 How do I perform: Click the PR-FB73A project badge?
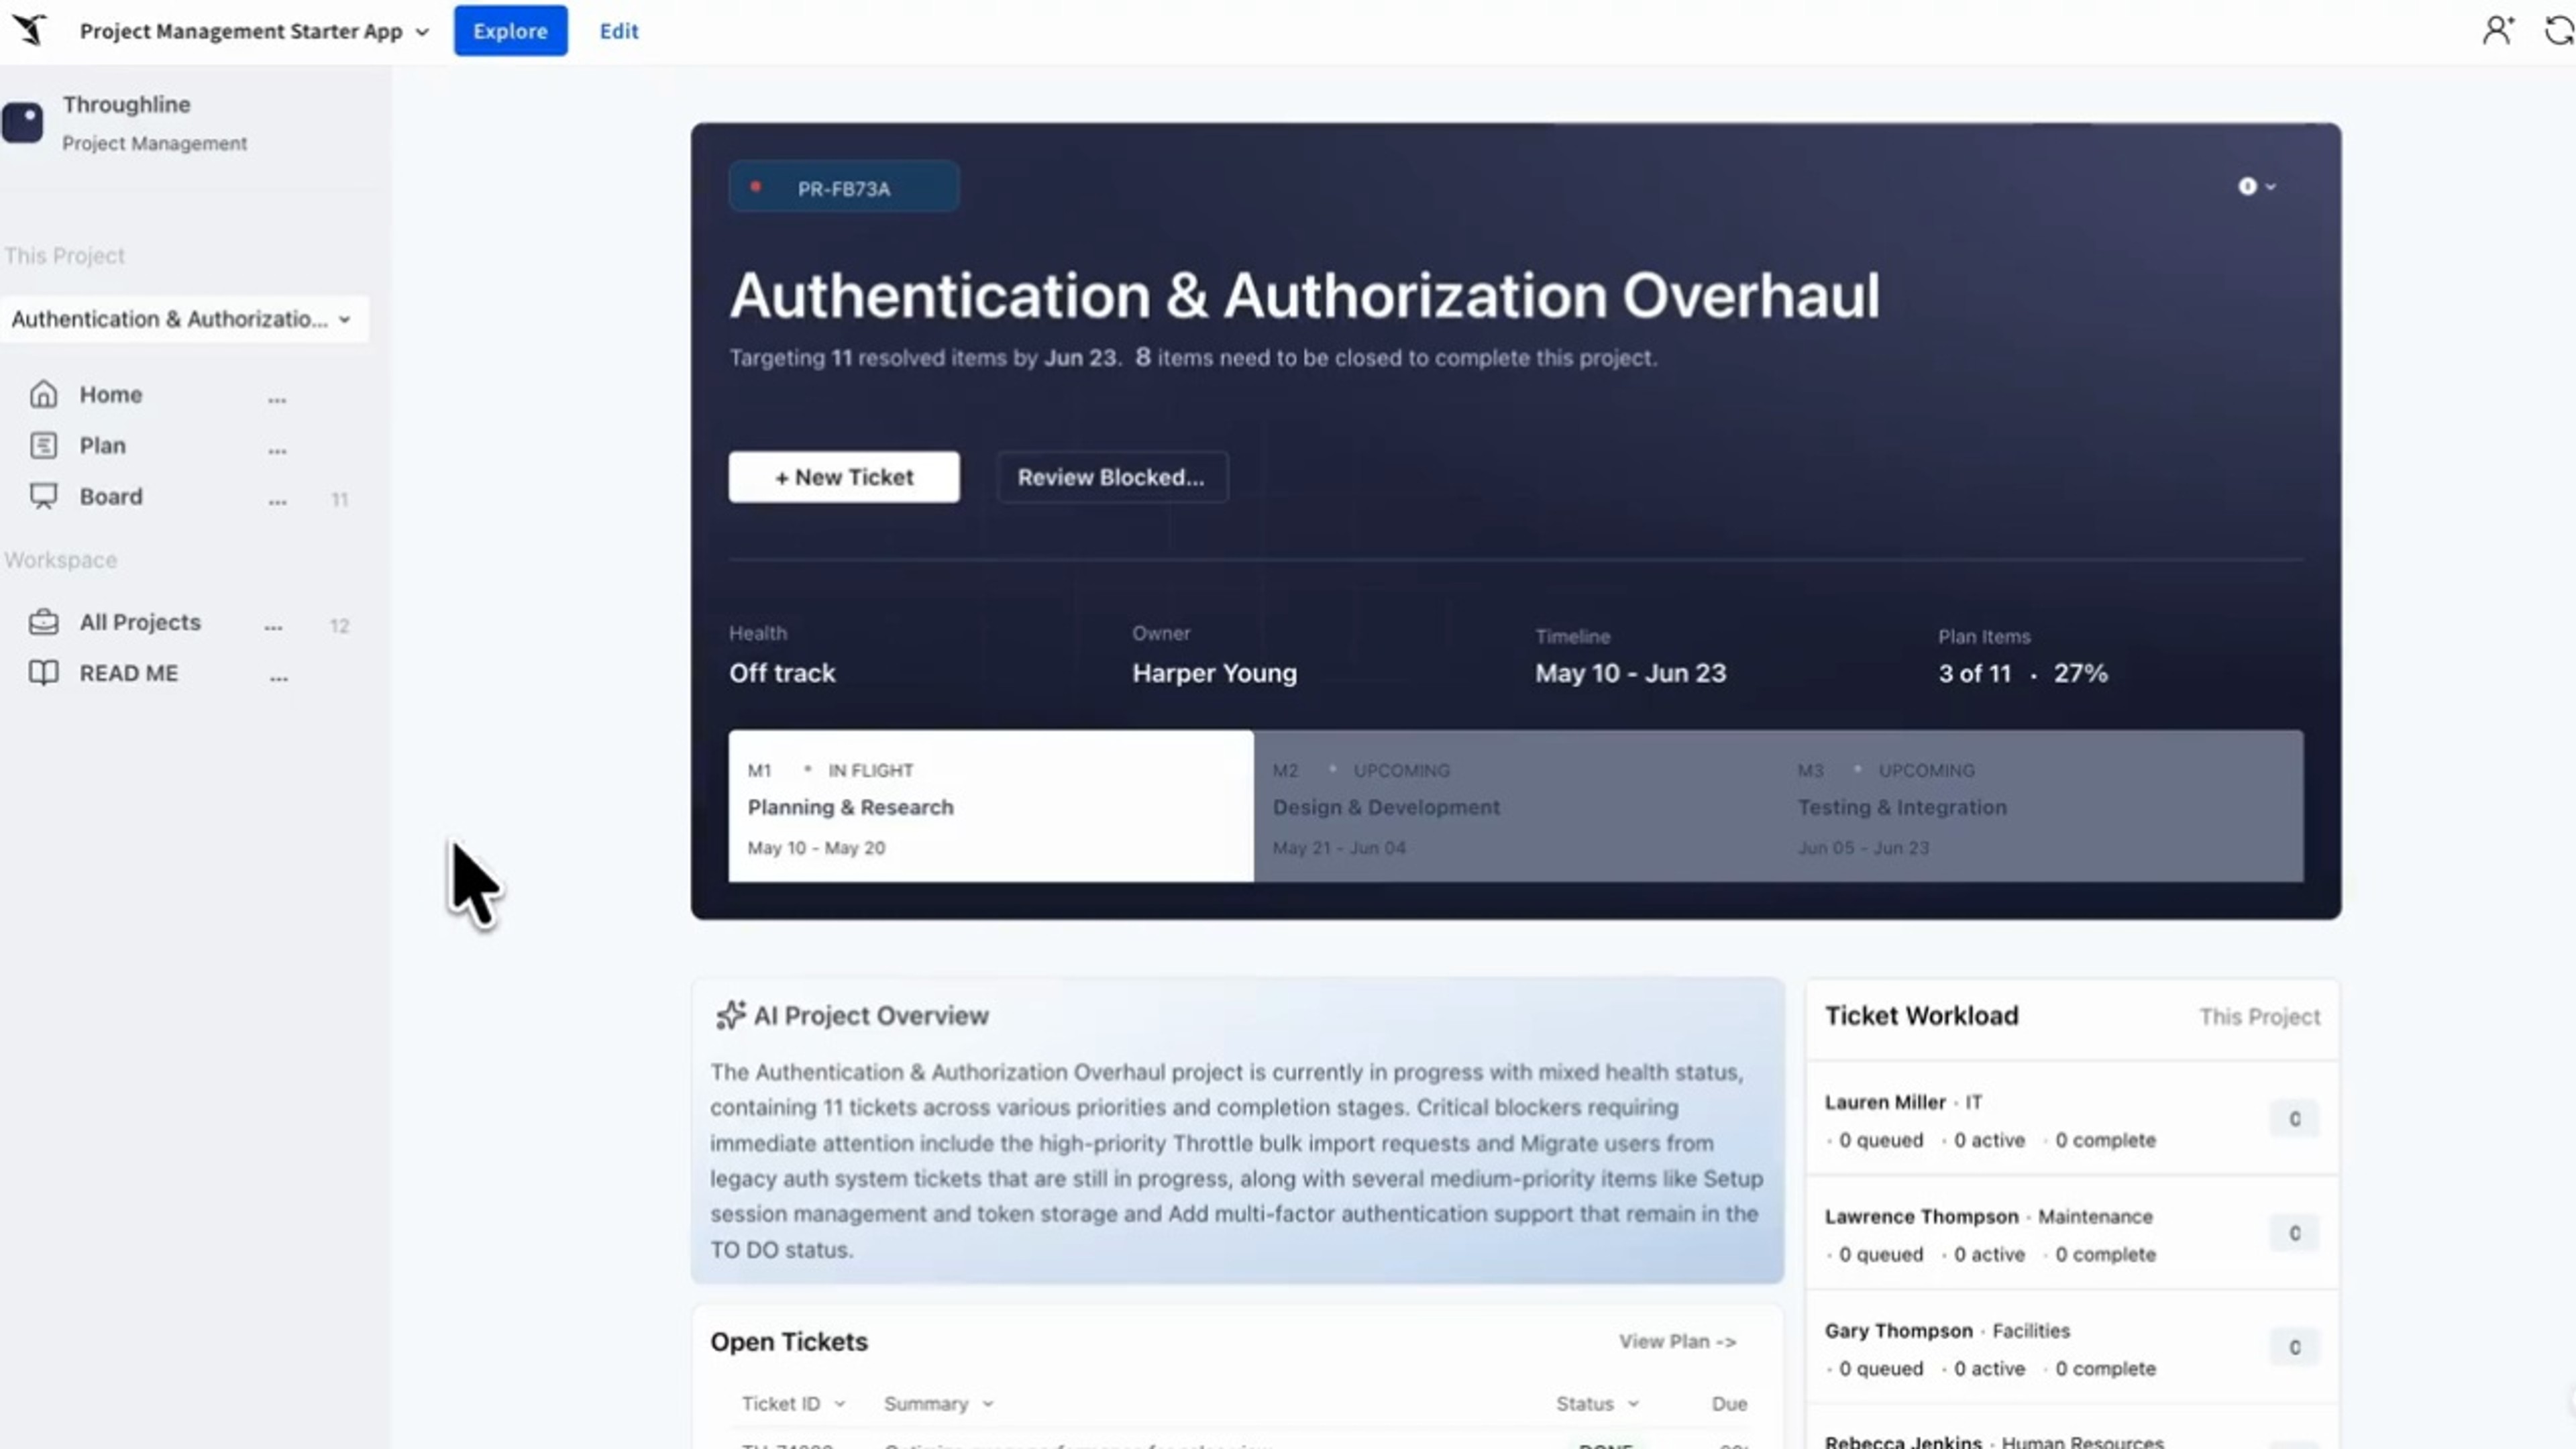pyautogui.click(x=843, y=187)
